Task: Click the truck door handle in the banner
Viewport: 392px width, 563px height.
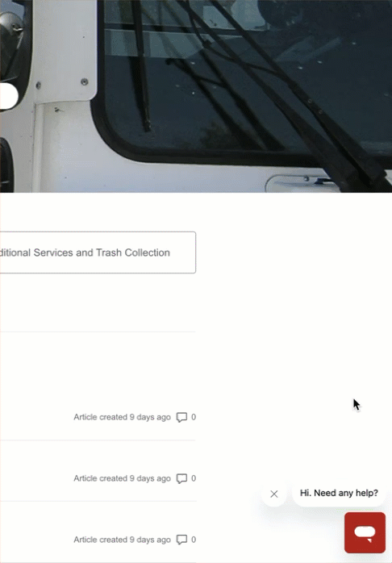Action: [302, 183]
